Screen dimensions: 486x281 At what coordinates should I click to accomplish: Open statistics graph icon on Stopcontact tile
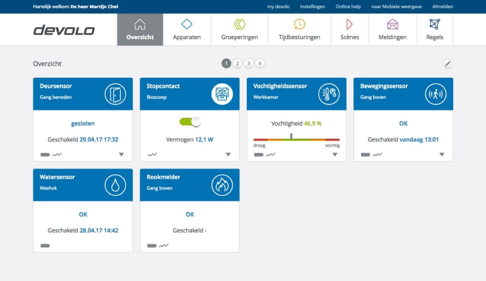coord(152,154)
